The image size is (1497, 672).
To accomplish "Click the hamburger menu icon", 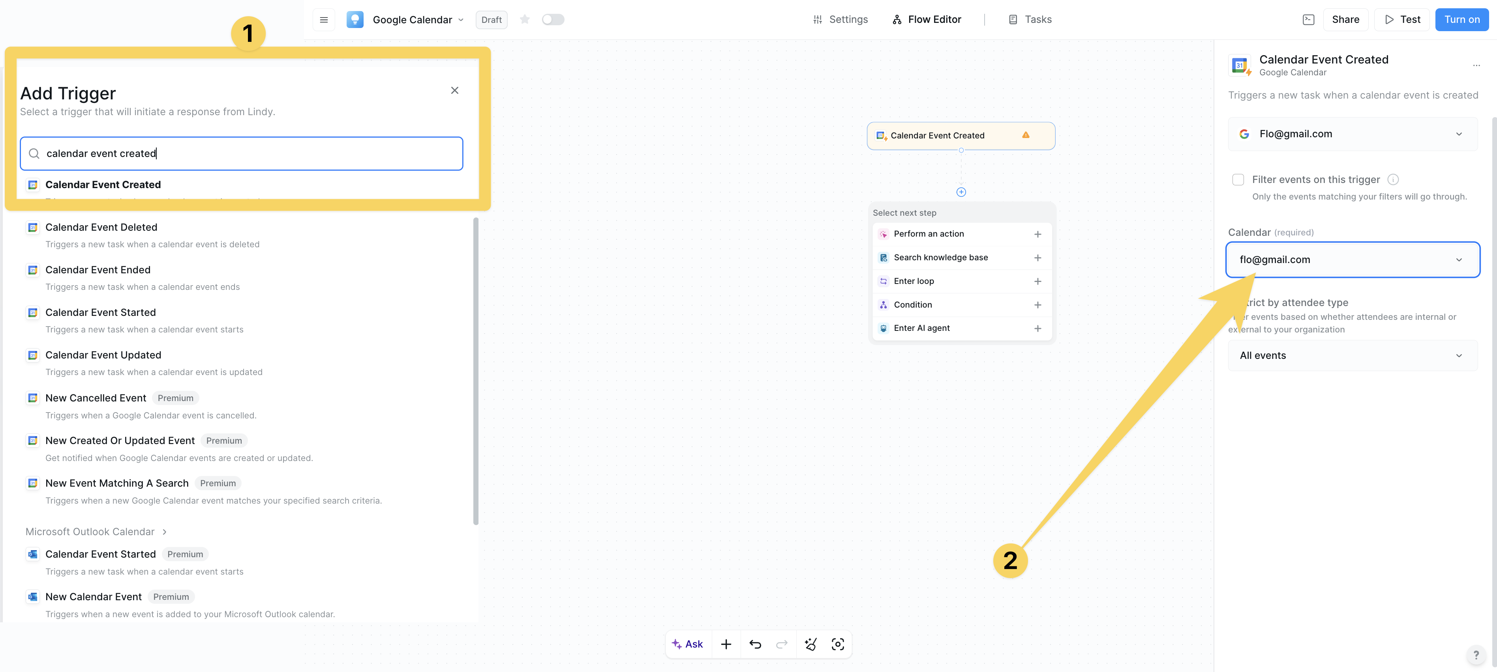I will pyautogui.click(x=324, y=20).
